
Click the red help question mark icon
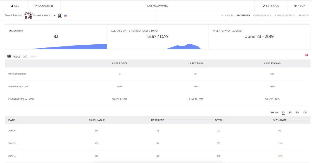[x=307, y=55]
